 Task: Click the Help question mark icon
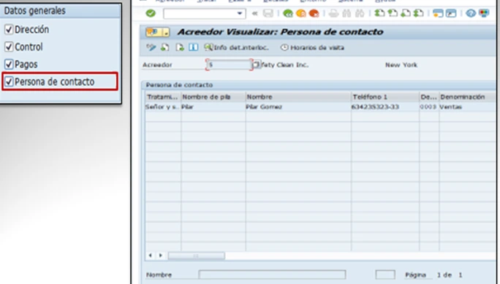coord(471,13)
